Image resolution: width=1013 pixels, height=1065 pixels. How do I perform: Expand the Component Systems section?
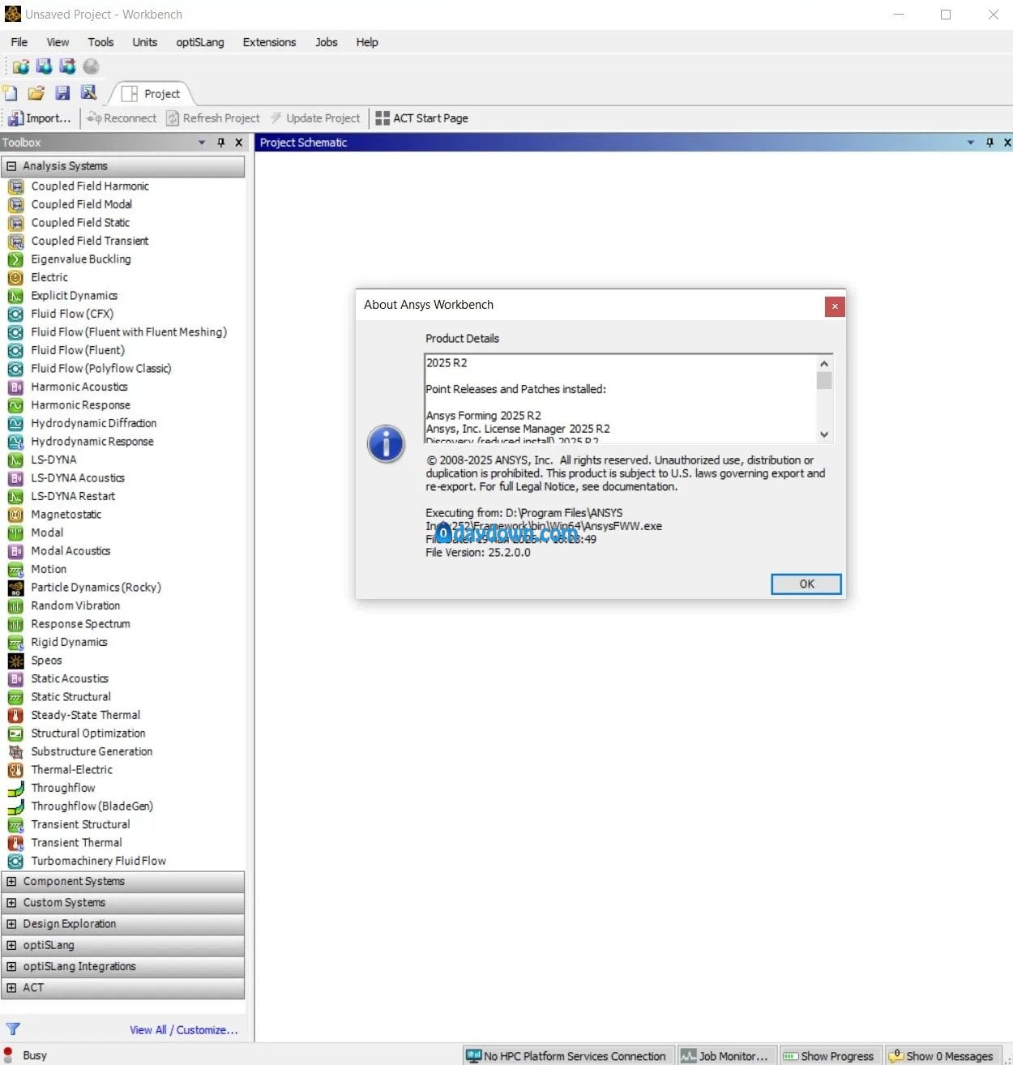11,881
